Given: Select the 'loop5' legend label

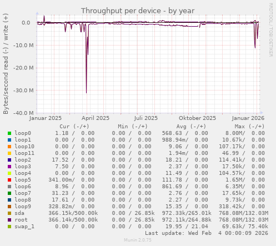Looking at the screenshot, I should click(23, 180).
